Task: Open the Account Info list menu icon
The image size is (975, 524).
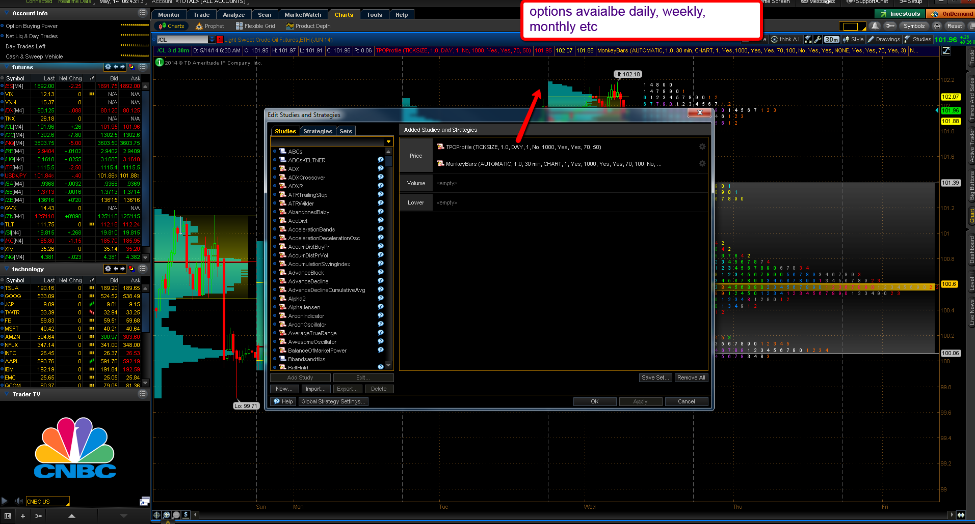Action: 143,13
